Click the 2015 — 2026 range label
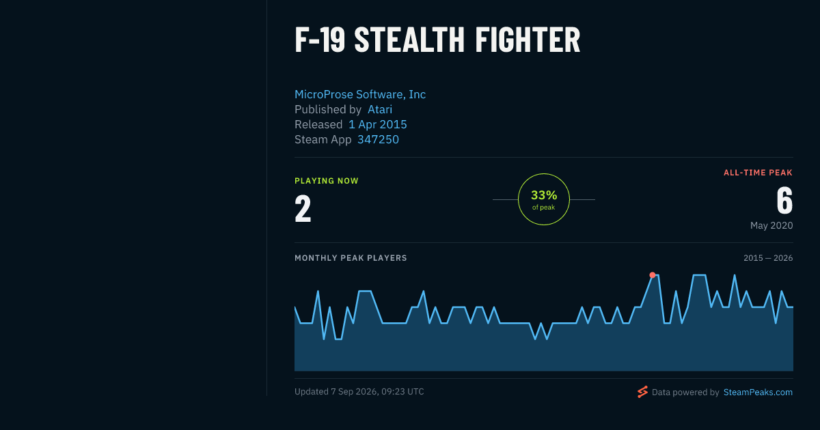The image size is (820, 430). click(768, 258)
